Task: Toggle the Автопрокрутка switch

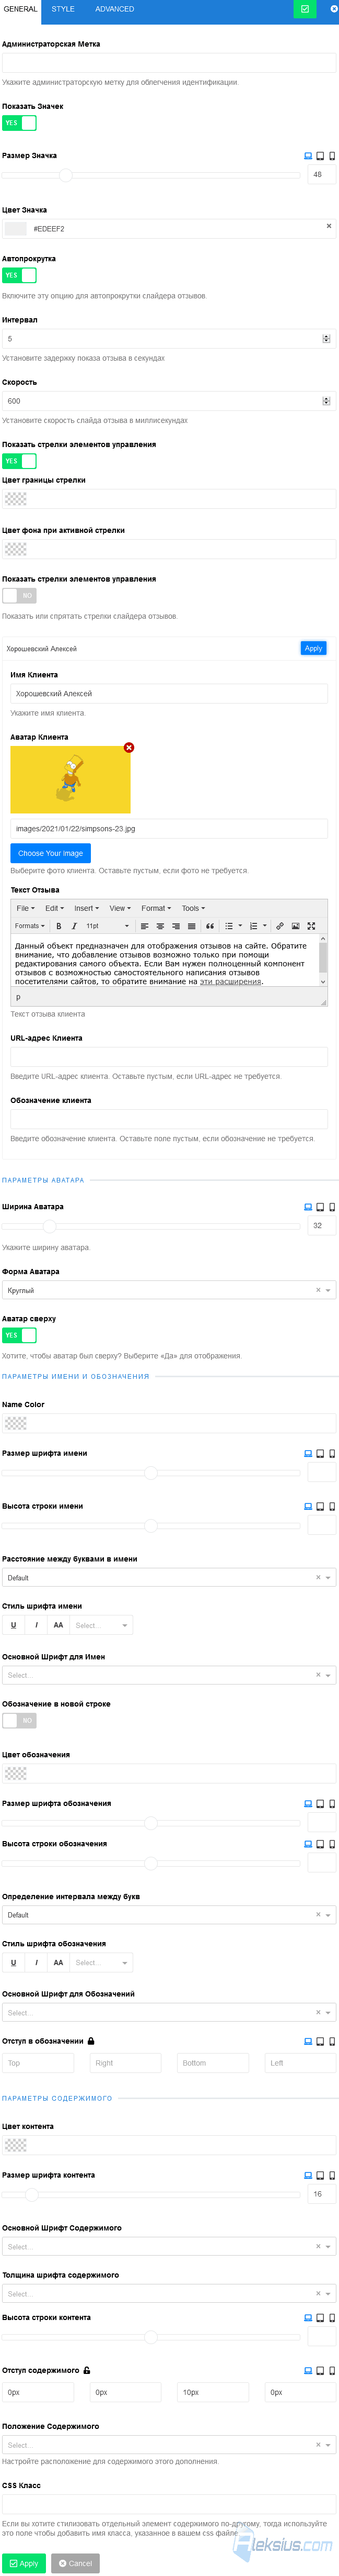Action: pyautogui.click(x=19, y=275)
